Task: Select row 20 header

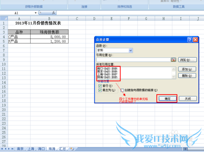Action: click(4, 110)
